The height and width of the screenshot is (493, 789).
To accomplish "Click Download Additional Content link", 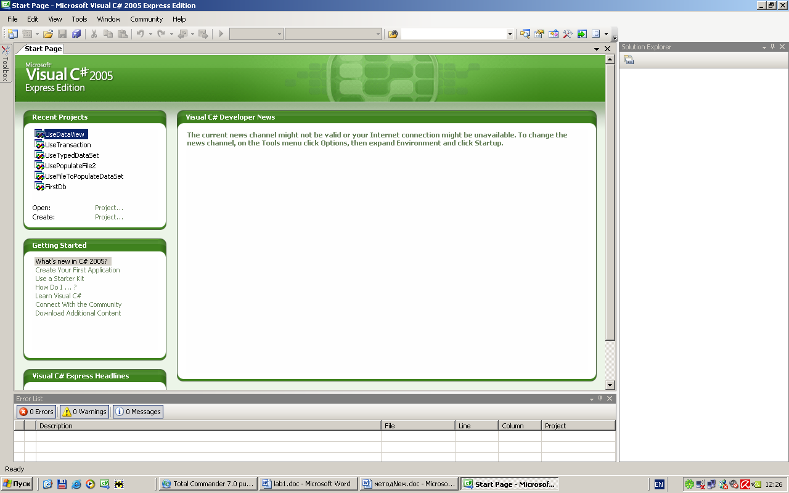I will (78, 313).
